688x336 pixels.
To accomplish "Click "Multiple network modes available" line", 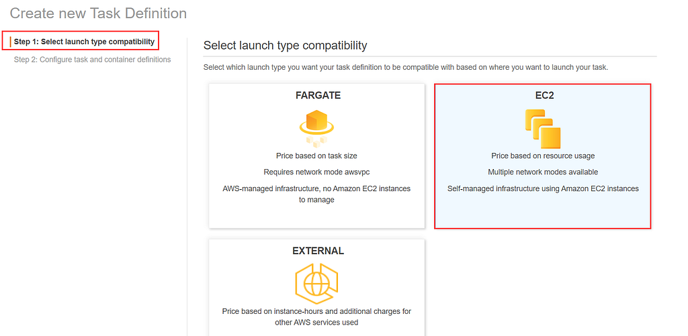I will click(543, 172).
